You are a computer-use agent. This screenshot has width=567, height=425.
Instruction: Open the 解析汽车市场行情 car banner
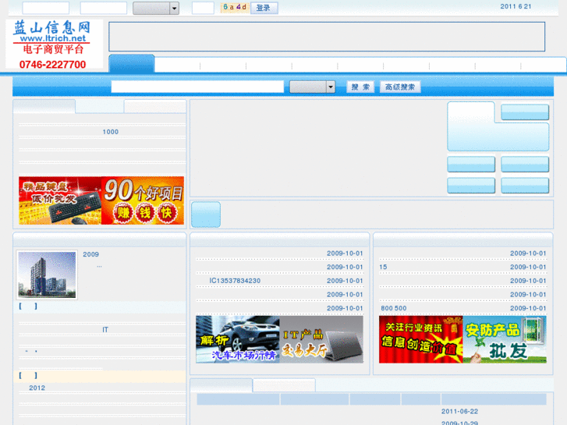(238, 339)
